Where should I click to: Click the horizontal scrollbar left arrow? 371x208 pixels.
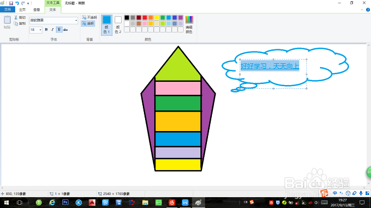(2, 188)
